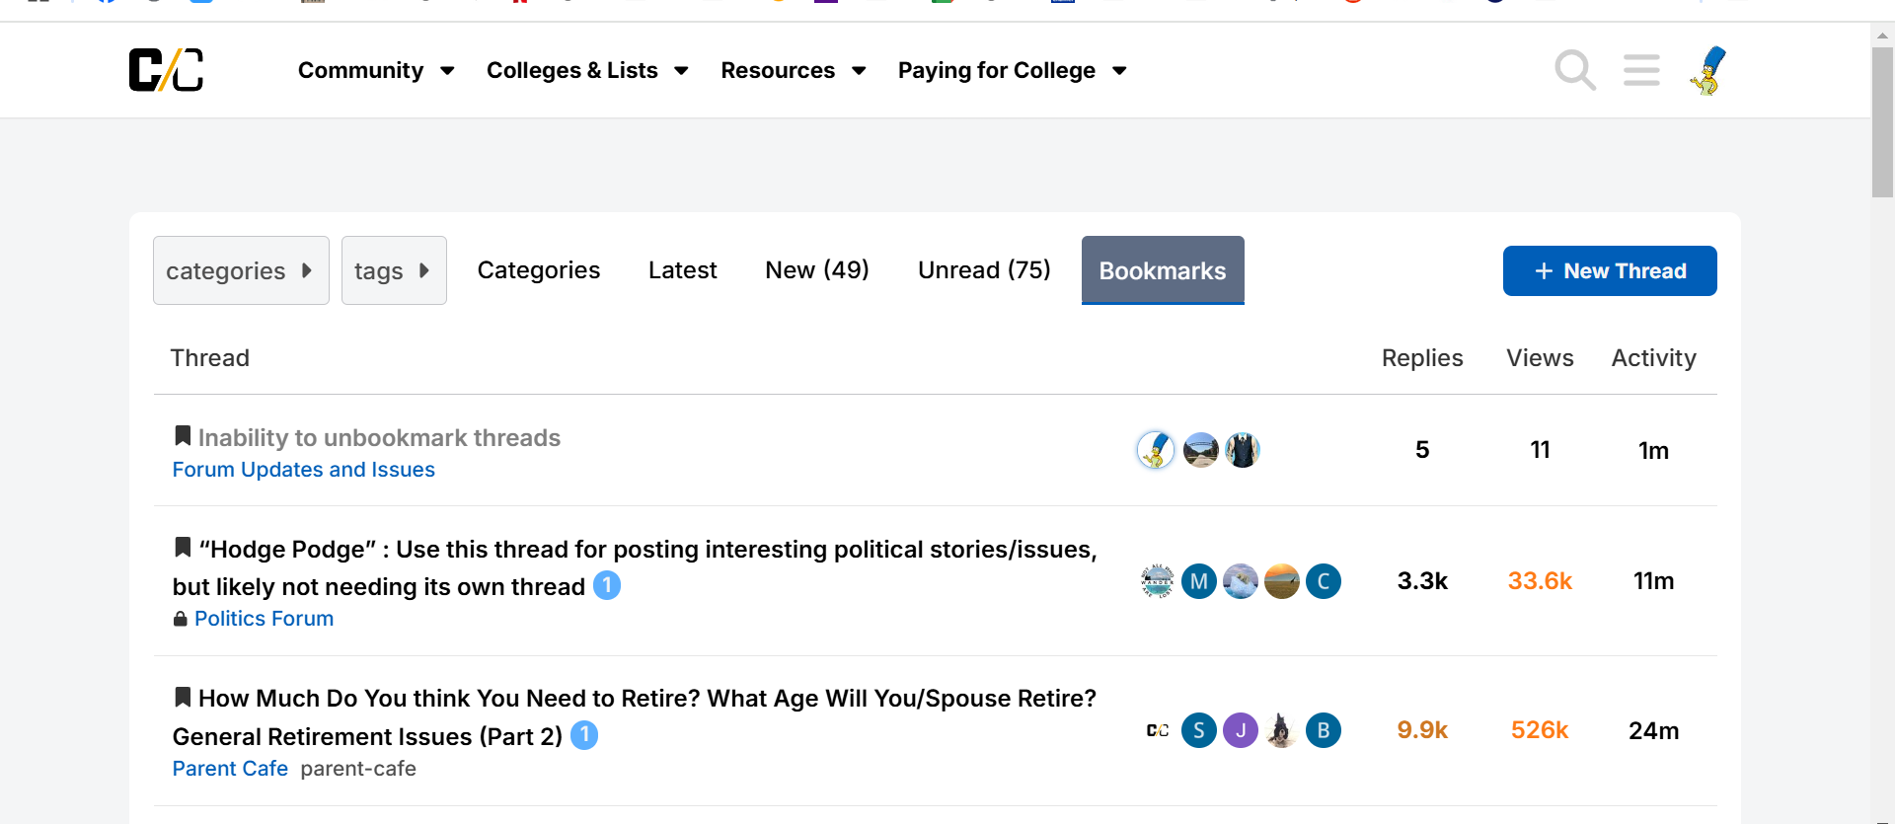This screenshot has height=824, width=1895.
Task: Open Forum Updates and Issues category link
Action: [304, 470]
